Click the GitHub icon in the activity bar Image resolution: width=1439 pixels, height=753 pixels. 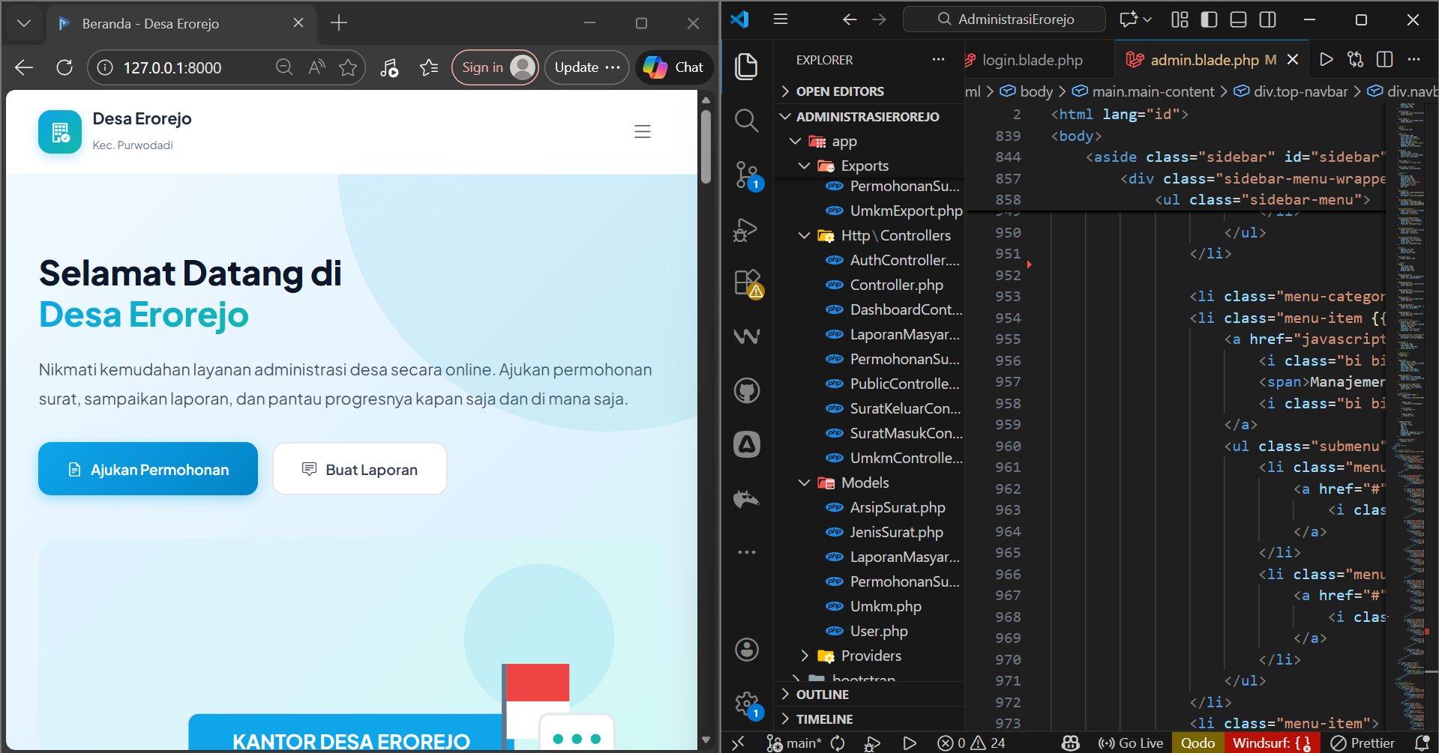(746, 390)
